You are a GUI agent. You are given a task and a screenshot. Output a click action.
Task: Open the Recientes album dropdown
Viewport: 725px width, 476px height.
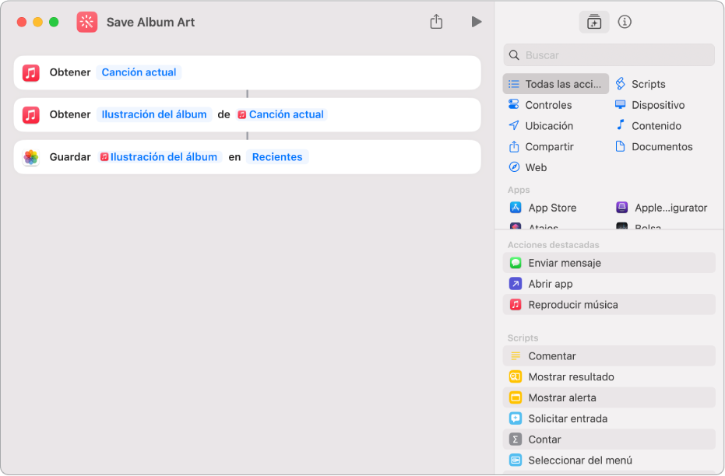click(x=277, y=157)
